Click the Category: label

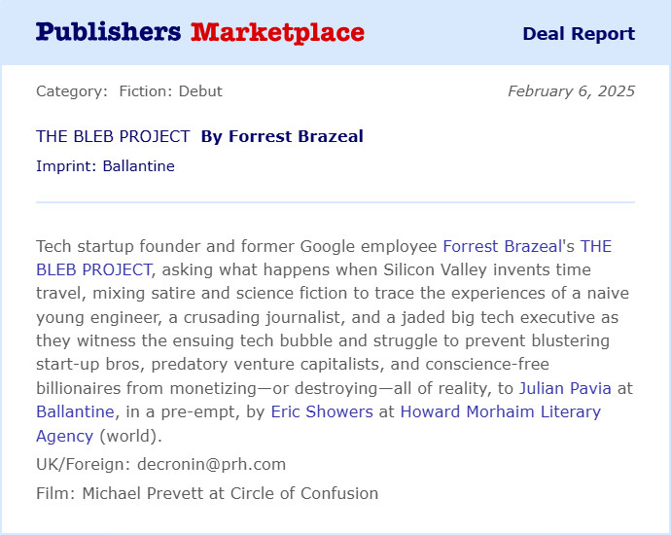click(72, 91)
